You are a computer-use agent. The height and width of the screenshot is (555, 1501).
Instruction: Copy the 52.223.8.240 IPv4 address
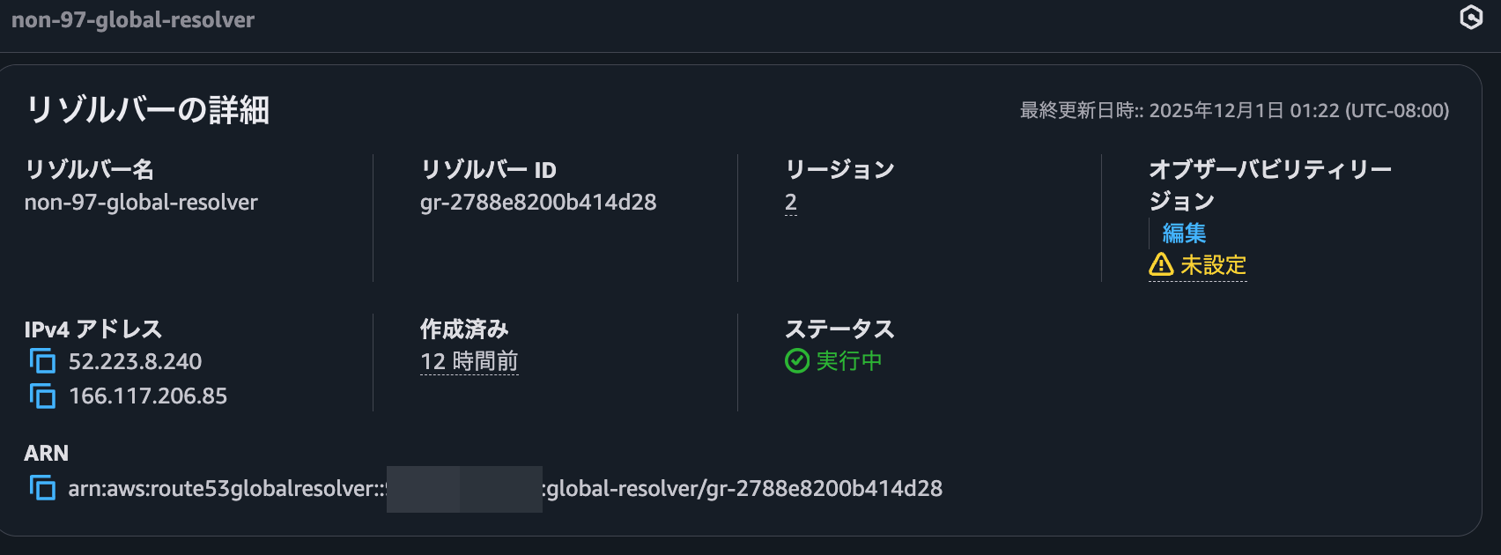[42, 361]
